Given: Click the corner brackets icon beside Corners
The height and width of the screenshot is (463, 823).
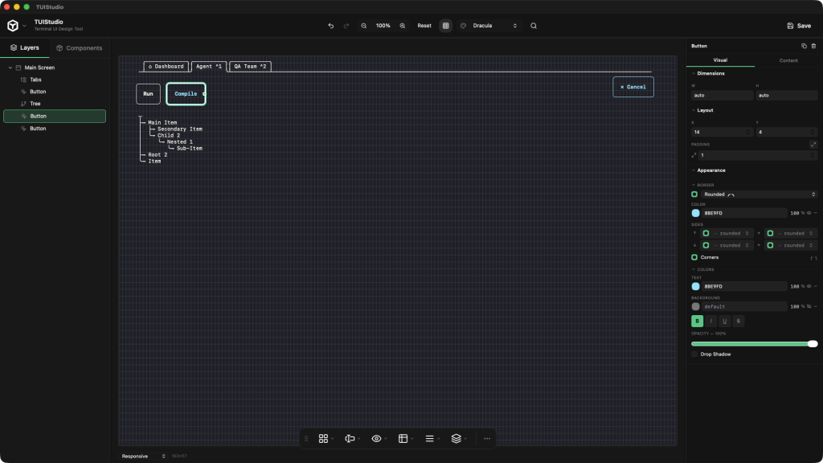Looking at the screenshot, I should coord(813,258).
